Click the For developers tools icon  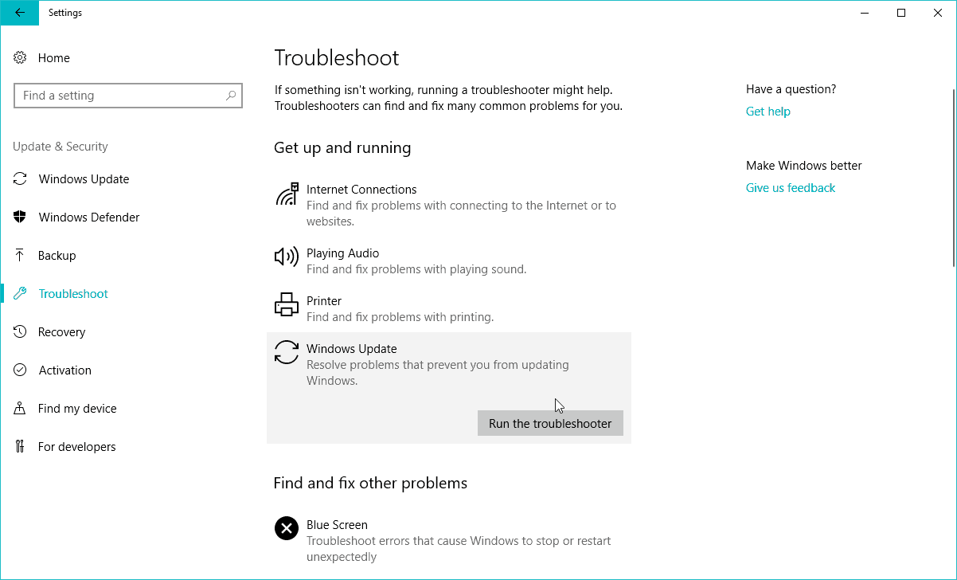click(21, 447)
